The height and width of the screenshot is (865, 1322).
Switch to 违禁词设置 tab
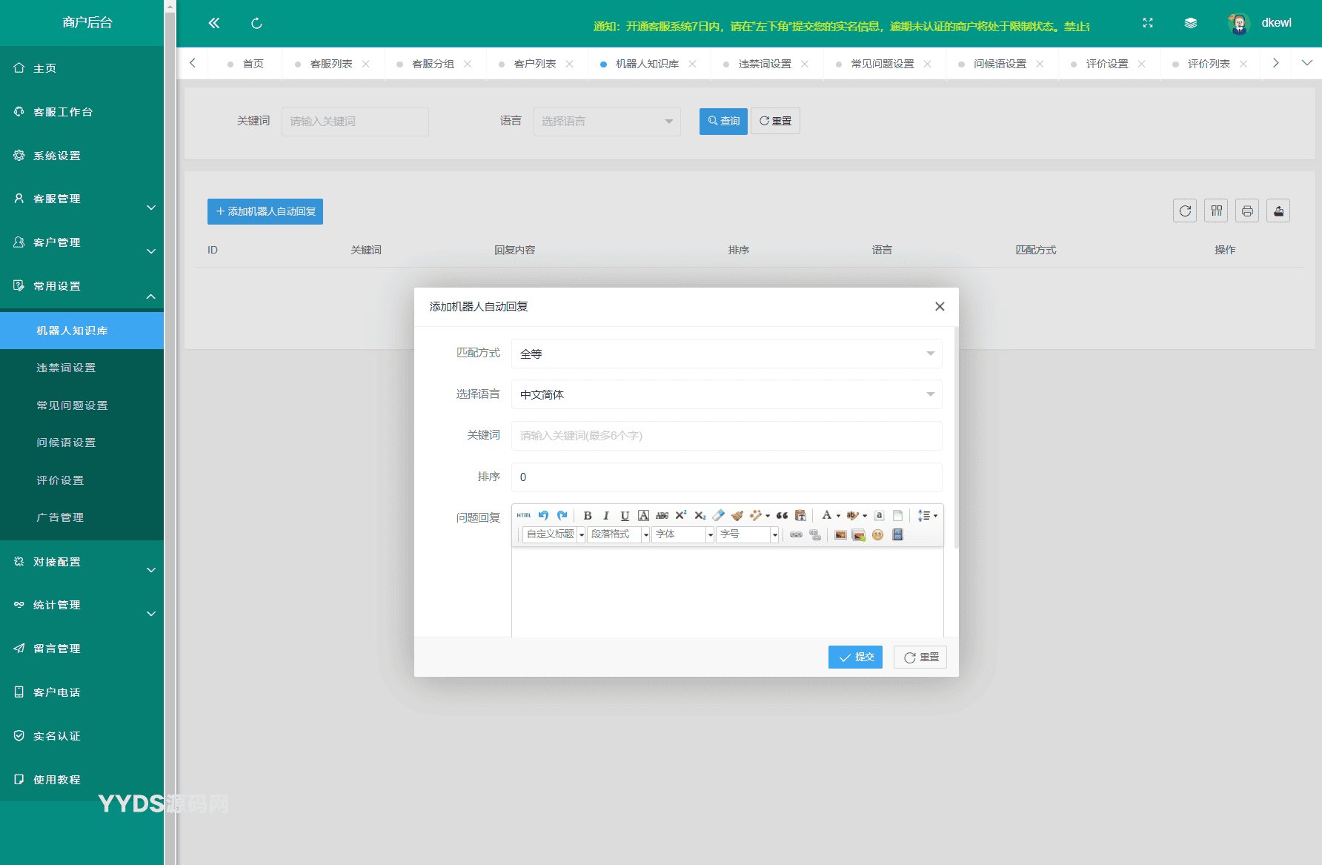pyautogui.click(x=765, y=64)
